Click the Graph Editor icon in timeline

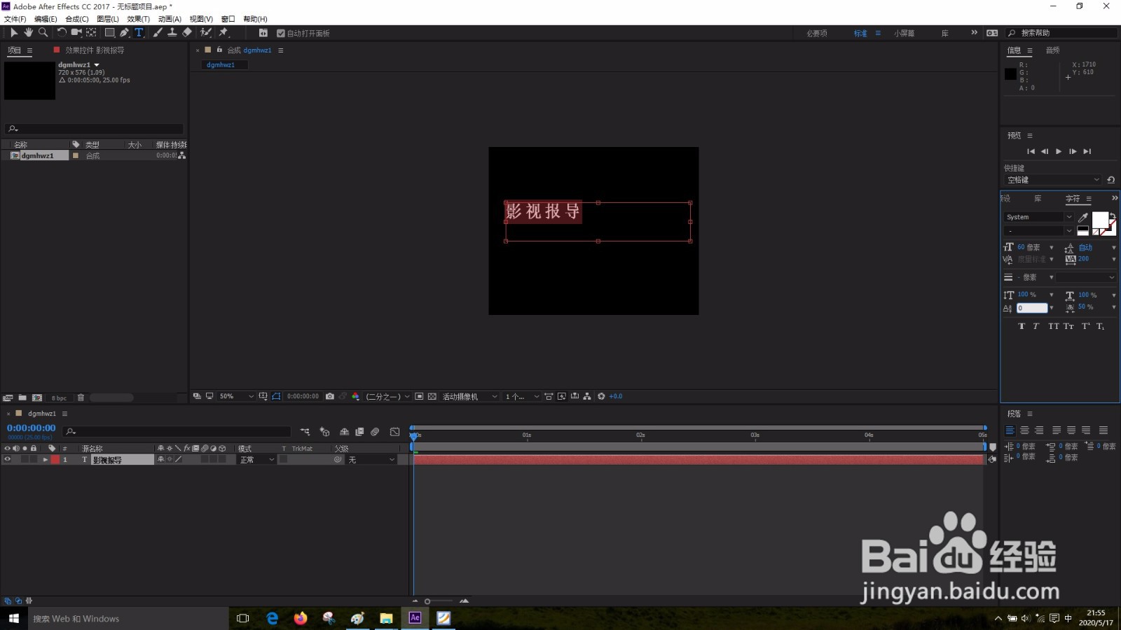tap(394, 432)
